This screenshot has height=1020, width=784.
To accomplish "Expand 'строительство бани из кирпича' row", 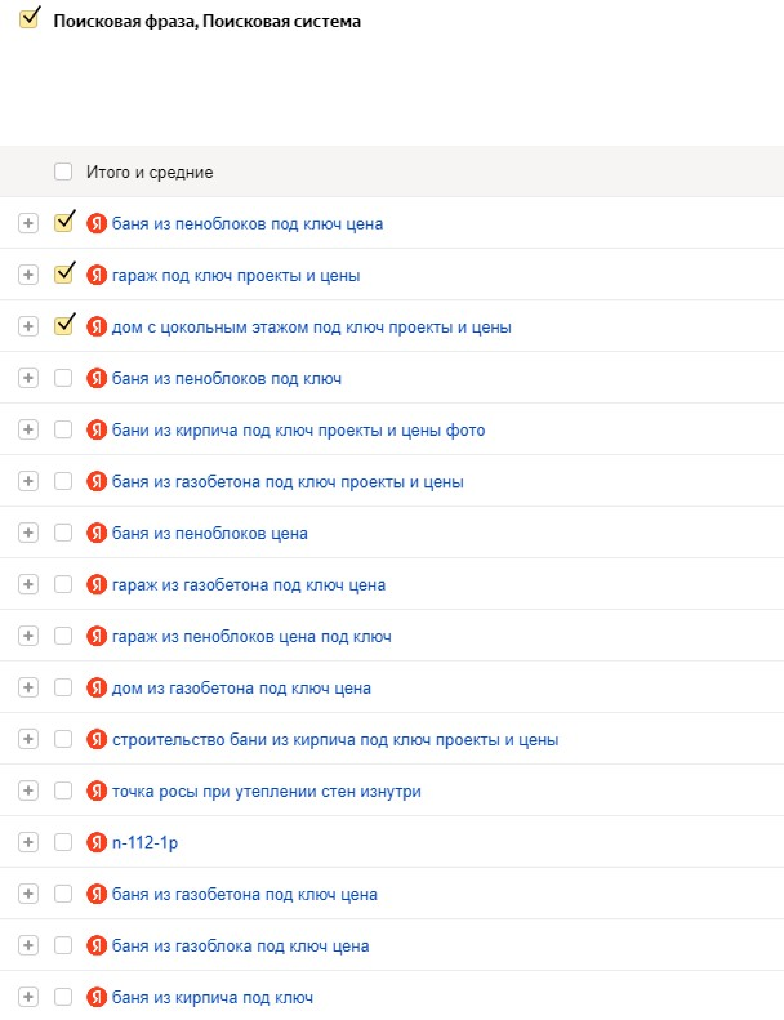I will (28, 739).
